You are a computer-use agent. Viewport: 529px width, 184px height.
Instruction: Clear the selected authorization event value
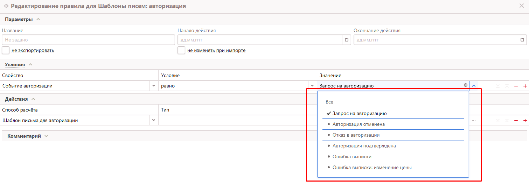pyautogui.click(x=465, y=85)
